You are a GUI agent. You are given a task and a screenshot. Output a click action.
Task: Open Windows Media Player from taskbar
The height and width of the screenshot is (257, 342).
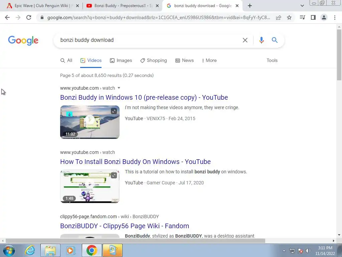(70, 250)
